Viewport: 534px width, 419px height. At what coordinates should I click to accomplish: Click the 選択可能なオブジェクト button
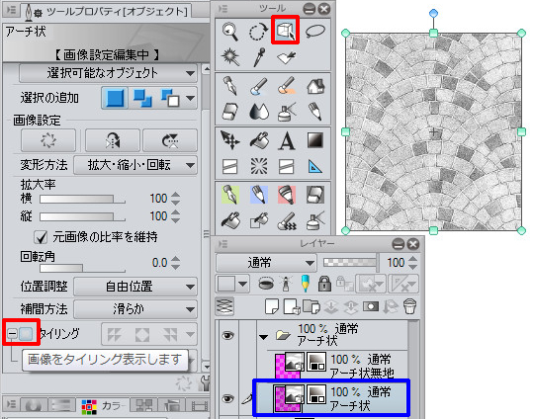pos(108,73)
